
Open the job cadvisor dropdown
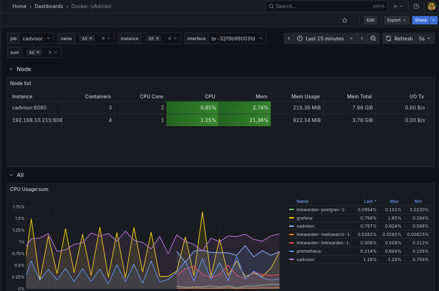click(37, 38)
